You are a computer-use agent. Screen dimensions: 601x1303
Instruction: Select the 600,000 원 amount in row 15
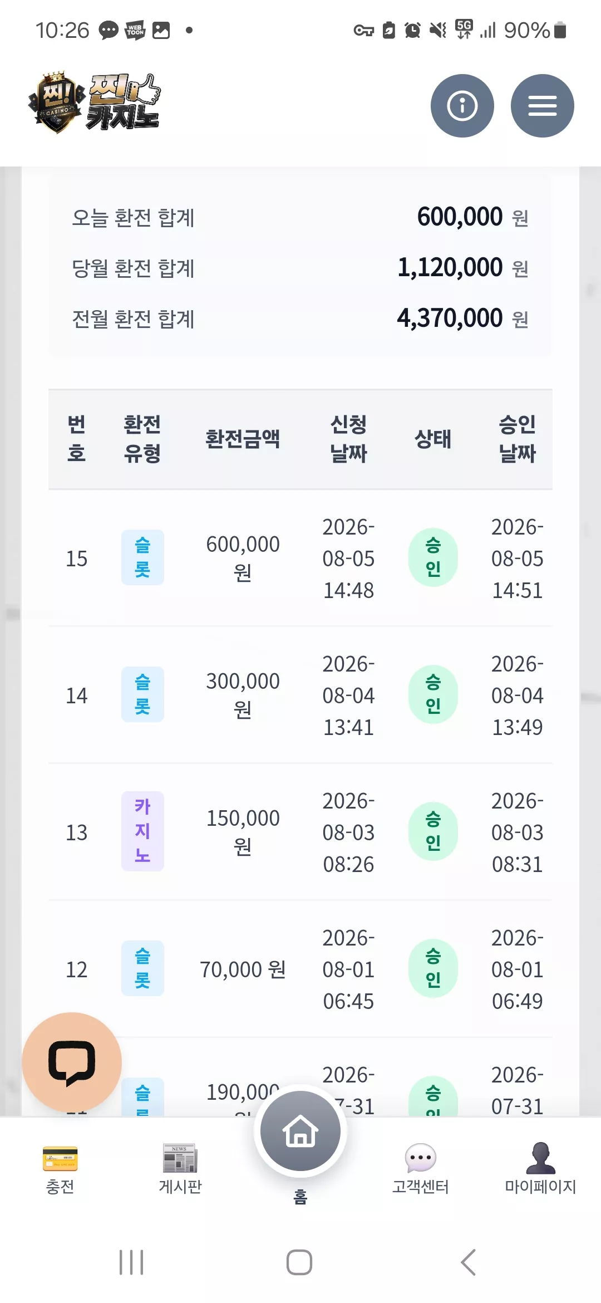point(243,558)
